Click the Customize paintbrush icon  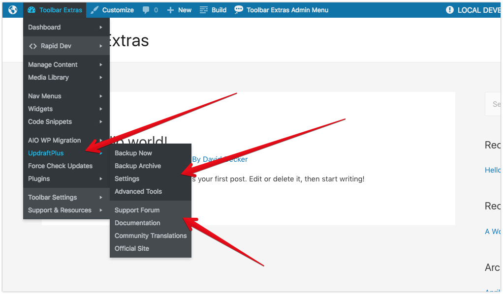click(x=94, y=10)
